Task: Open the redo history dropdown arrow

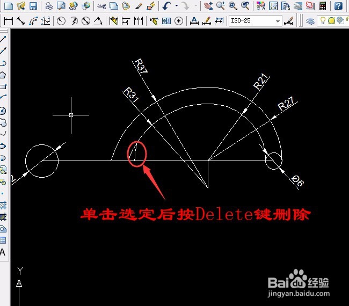Action: 196,5
